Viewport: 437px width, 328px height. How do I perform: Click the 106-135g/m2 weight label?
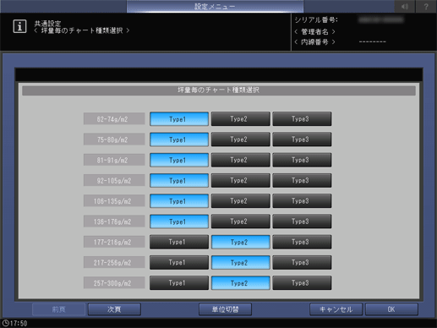[x=114, y=201]
